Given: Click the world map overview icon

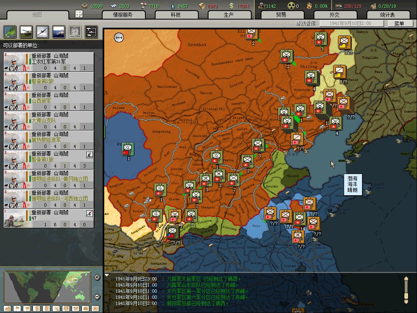Looking at the screenshot, I should (9, 32).
